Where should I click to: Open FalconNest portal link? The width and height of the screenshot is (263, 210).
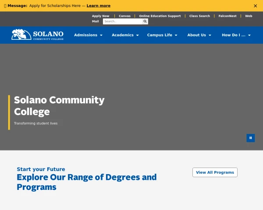pyautogui.click(x=227, y=16)
